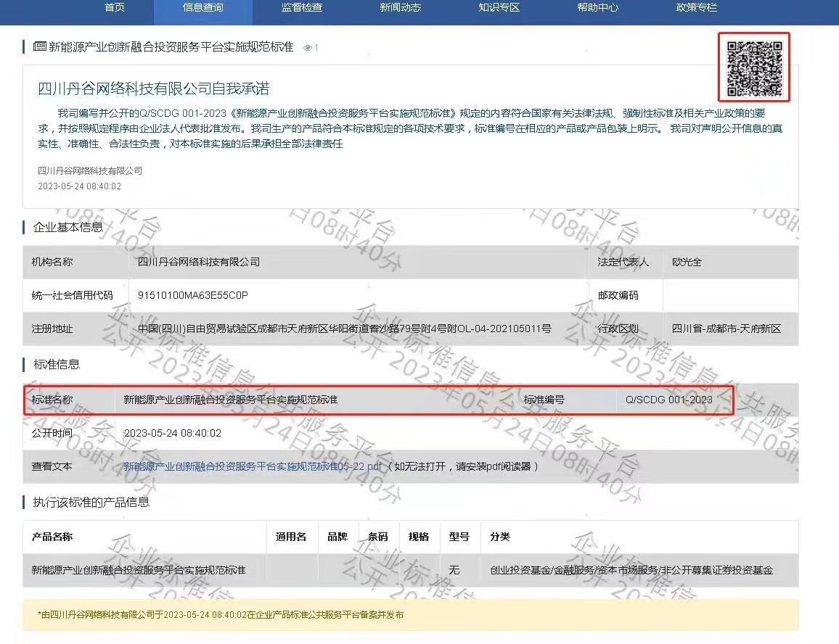Select the 信息查询 navigation tab
839x644 pixels.
click(x=202, y=7)
